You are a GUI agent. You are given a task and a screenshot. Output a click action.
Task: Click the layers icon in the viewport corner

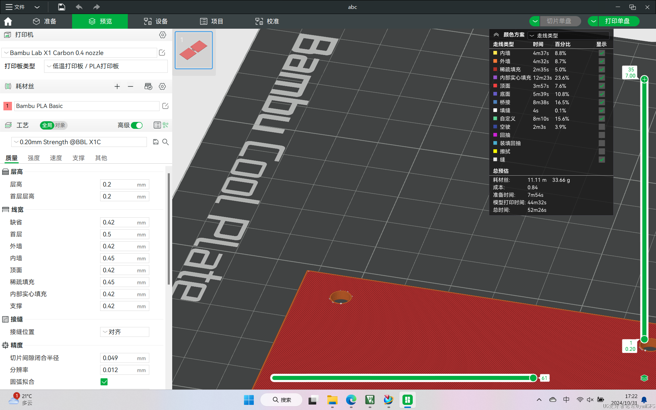point(644,378)
